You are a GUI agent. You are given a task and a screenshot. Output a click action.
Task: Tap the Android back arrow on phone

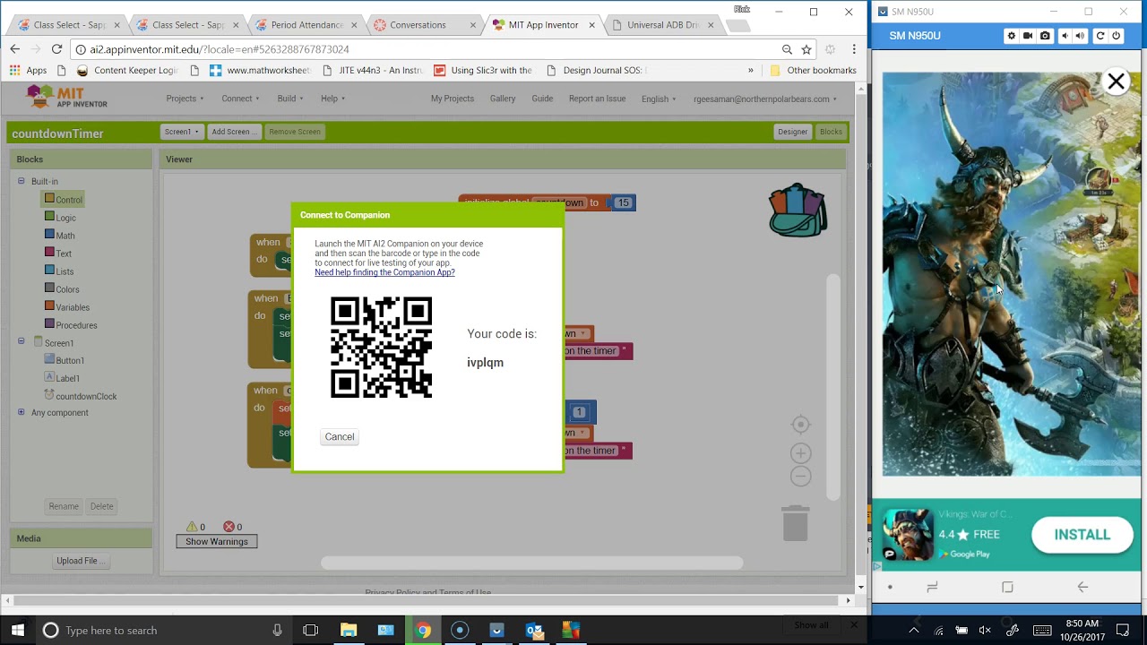(x=1082, y=587)
